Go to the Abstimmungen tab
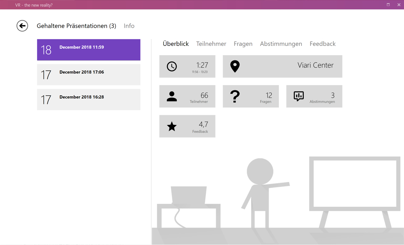404x245 pixels. [281, 44]
